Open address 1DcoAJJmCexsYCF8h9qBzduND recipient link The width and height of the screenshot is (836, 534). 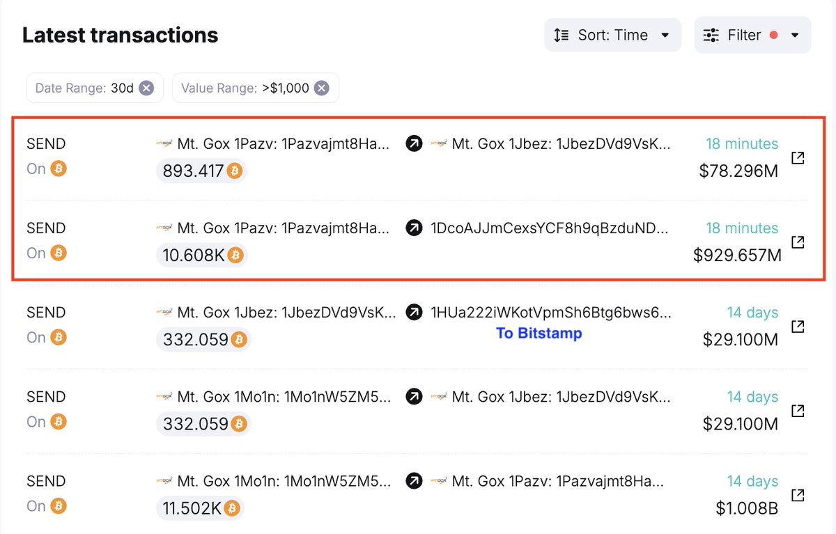550,228
